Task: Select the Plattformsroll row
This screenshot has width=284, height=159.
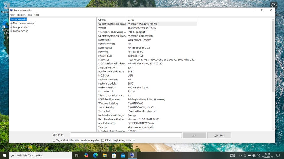Action: point(147,91)
